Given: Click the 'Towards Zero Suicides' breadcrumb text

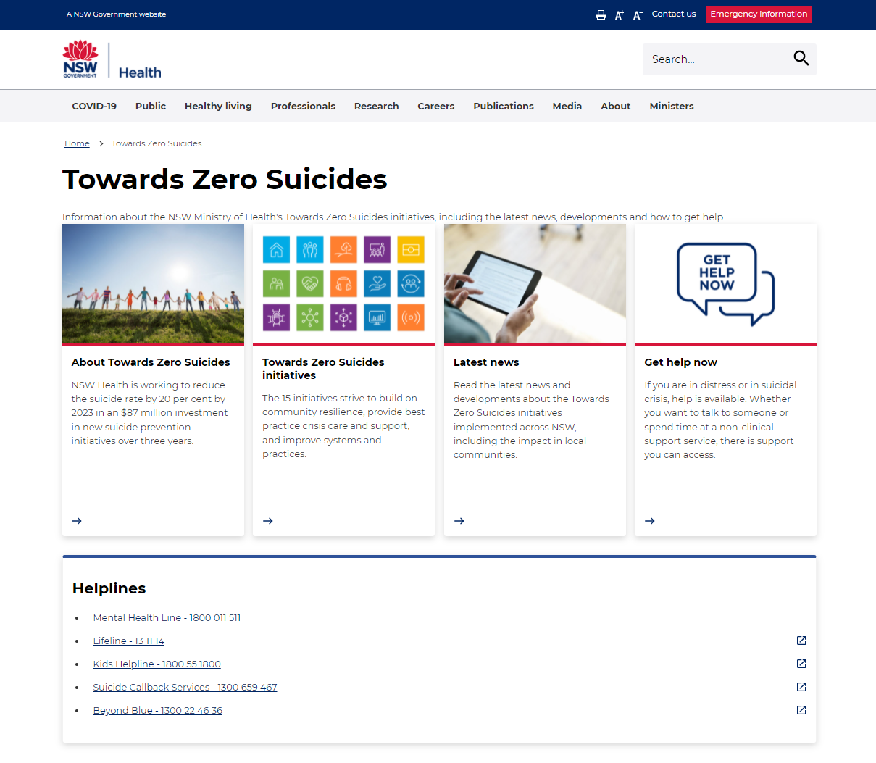Looking at the screenshot, I should click(157, 143).
